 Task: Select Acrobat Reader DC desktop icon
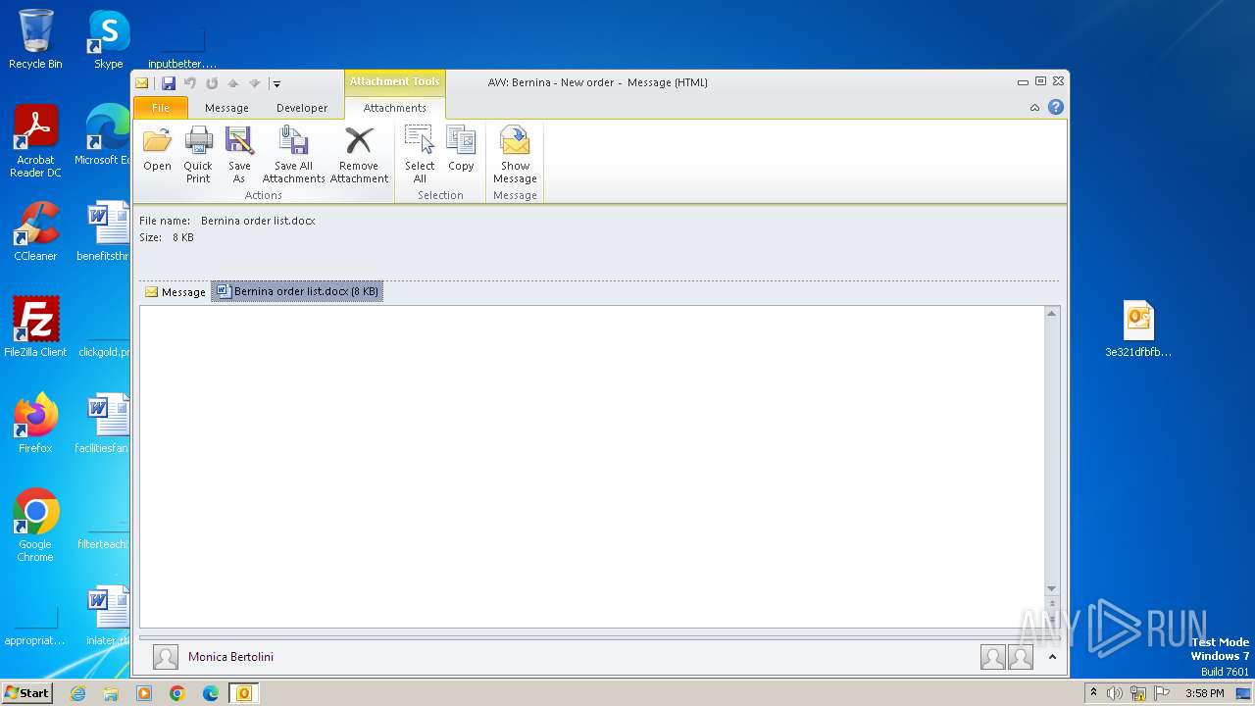coord(35,141)
